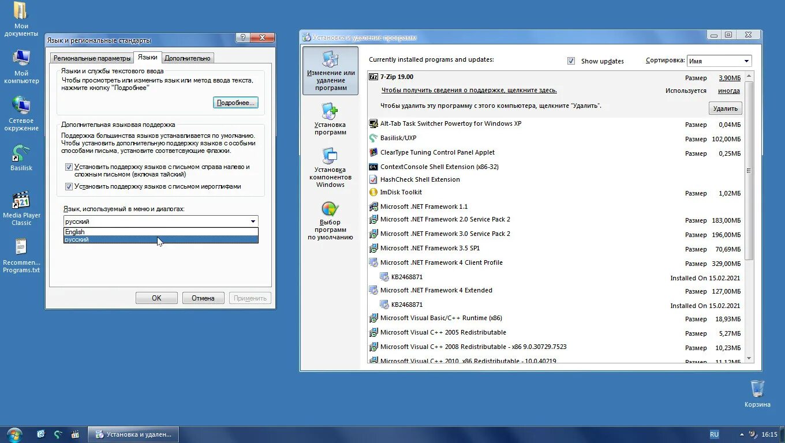Click the Удалить button for 7-Zip
The width and height of the screenshot is (785, 443).
click(x=726, y=108)
